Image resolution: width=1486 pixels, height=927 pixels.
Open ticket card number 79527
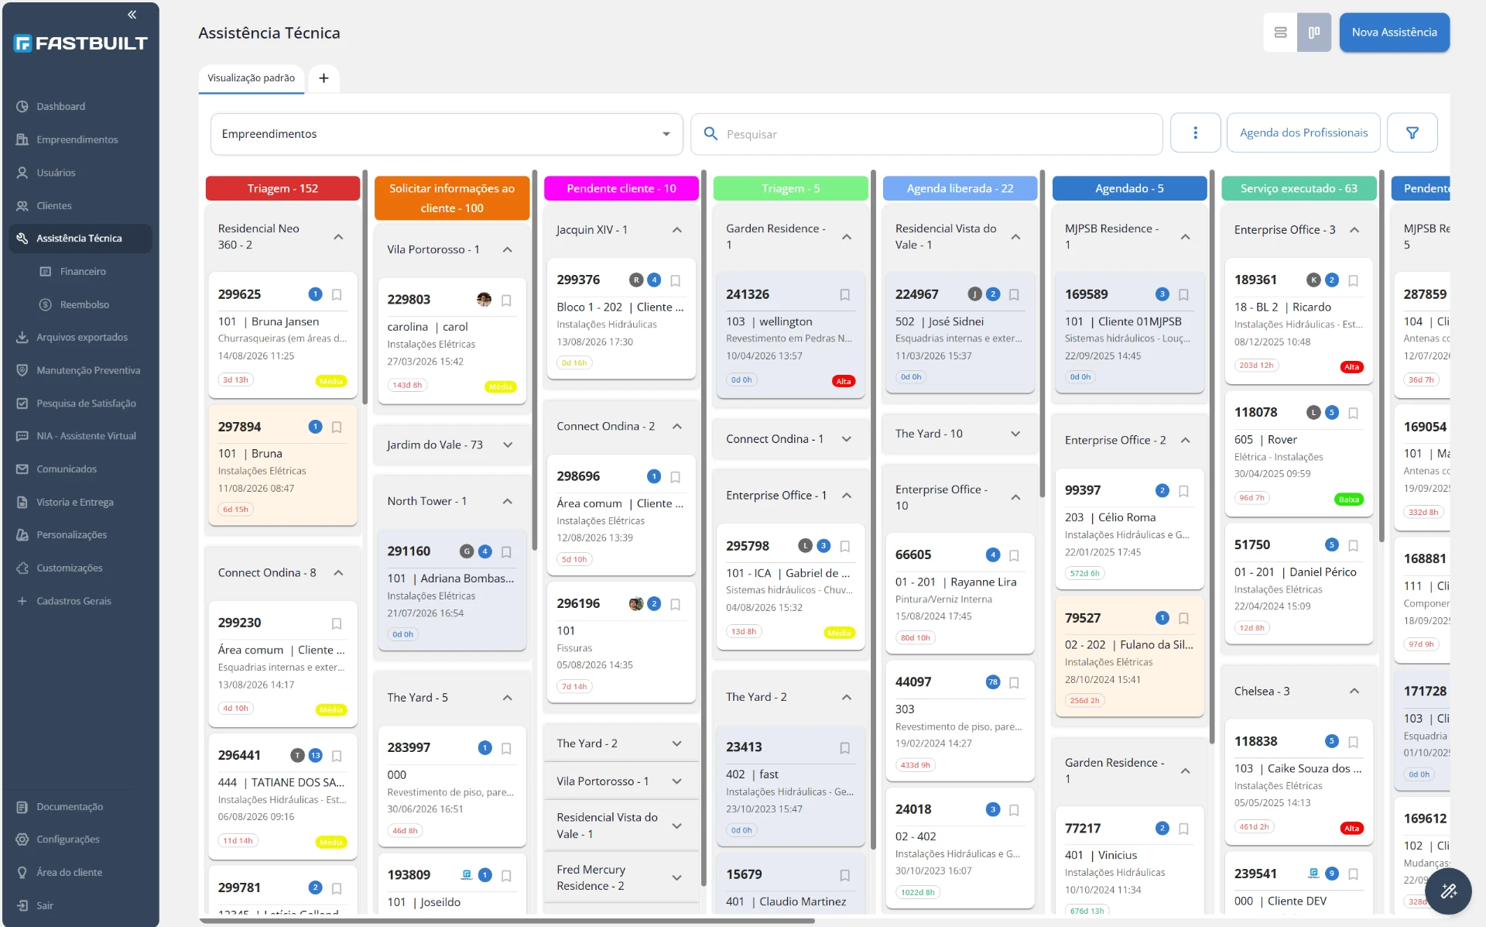click(x=1129, y=657)
